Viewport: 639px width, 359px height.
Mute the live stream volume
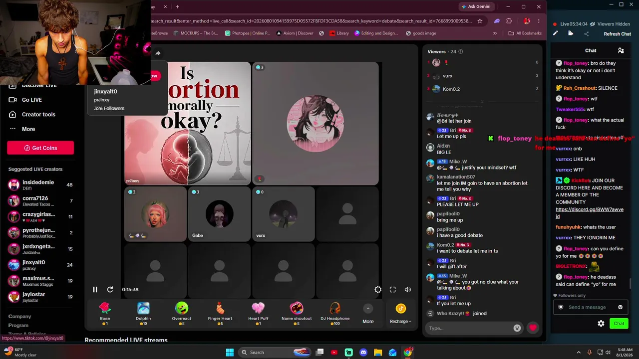coord(408,289)
